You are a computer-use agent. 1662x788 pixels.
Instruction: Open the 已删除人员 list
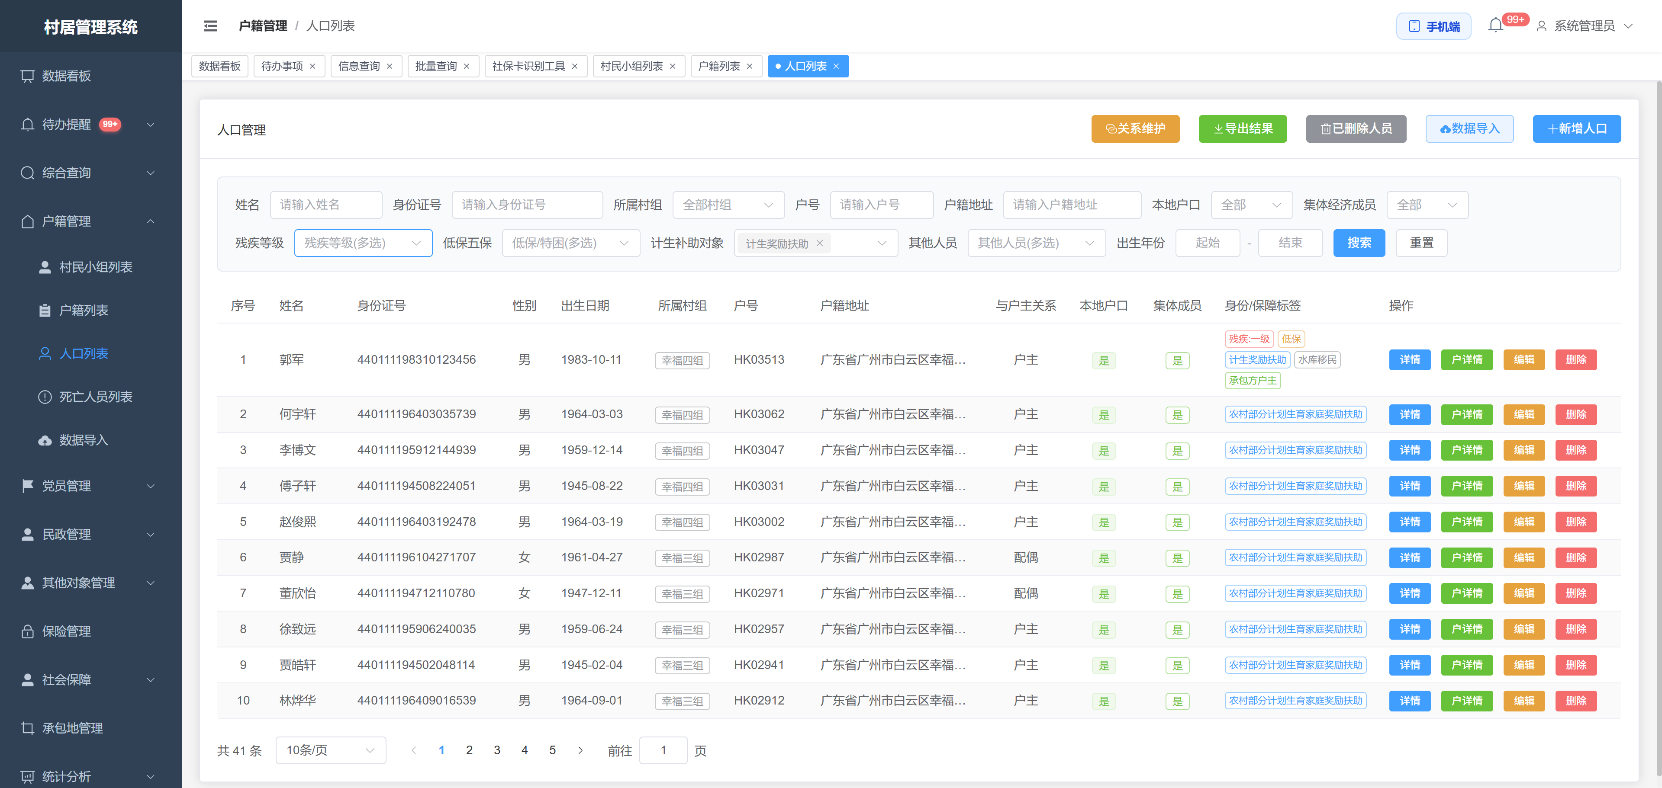pos(1356,129)
